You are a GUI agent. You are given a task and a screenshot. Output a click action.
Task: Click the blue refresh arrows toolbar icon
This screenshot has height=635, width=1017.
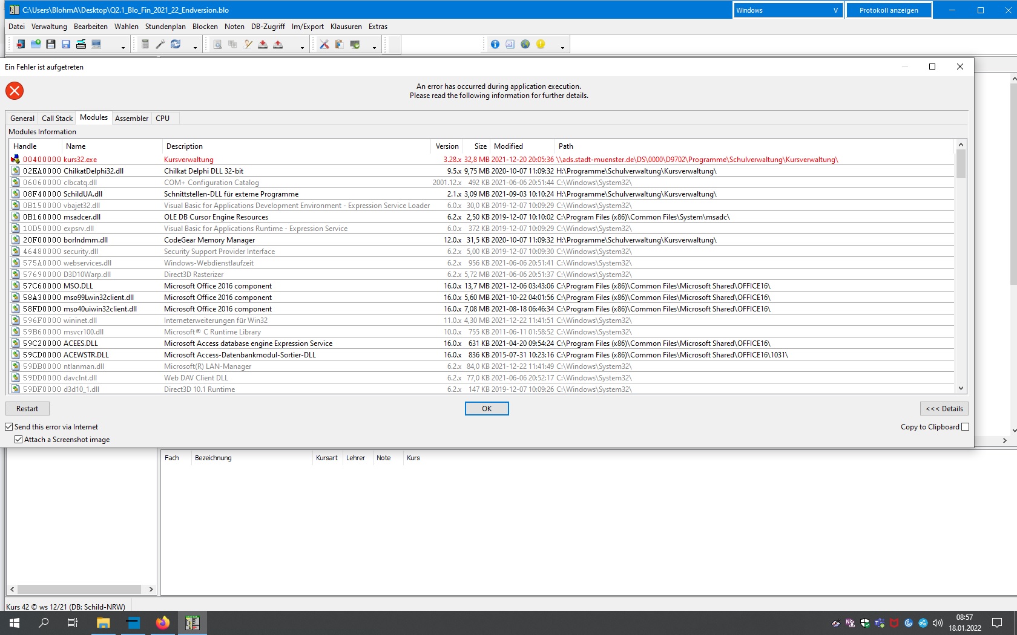click(176, 44)
